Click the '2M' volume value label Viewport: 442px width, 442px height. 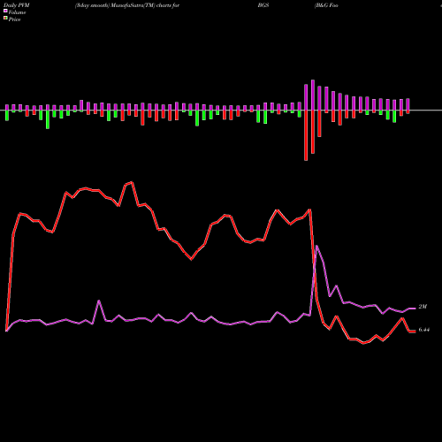[423, 307]
